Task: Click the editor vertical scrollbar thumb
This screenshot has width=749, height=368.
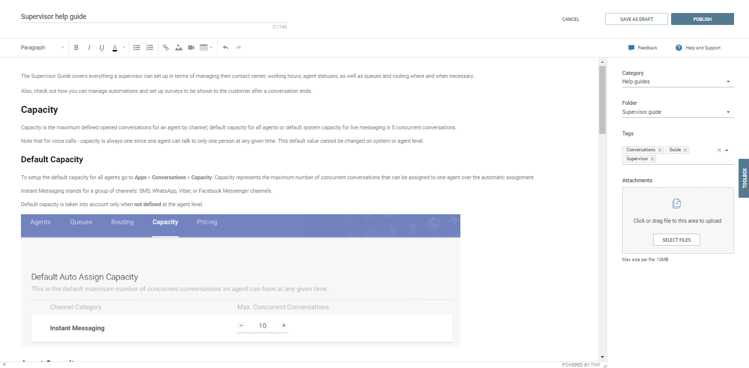Action: pyautogui.click(x=603, y=99)
